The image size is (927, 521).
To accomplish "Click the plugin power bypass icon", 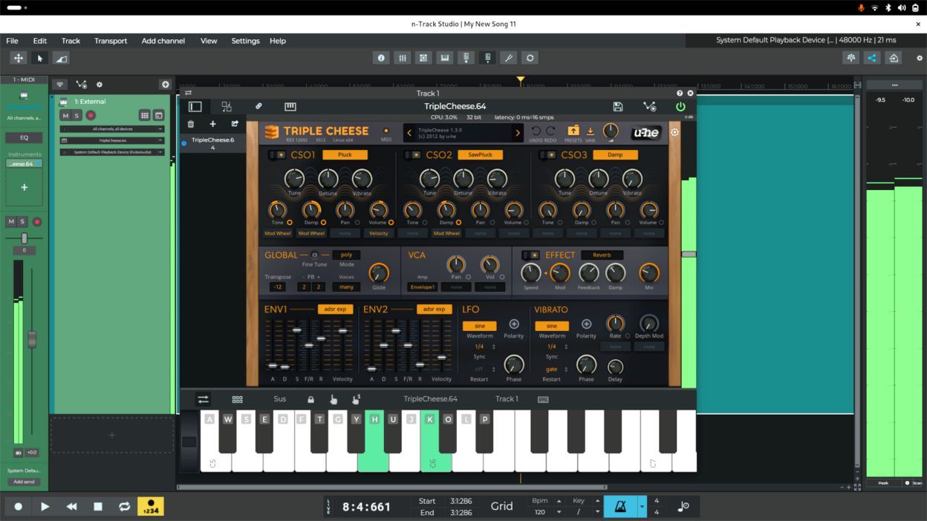I will pyautogui.click(x=680, y=107).
